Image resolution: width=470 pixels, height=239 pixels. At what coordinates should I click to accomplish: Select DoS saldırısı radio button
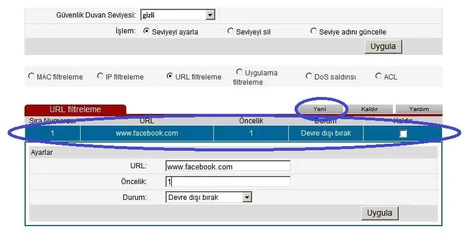point(309,76)
